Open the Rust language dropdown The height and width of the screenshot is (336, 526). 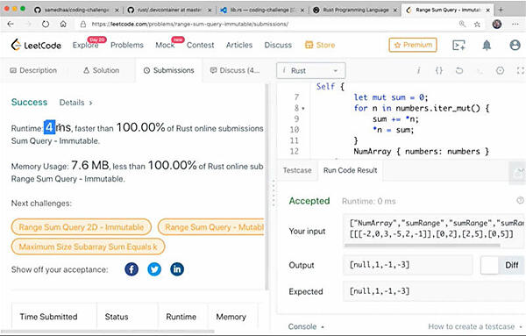pos(310,71)
